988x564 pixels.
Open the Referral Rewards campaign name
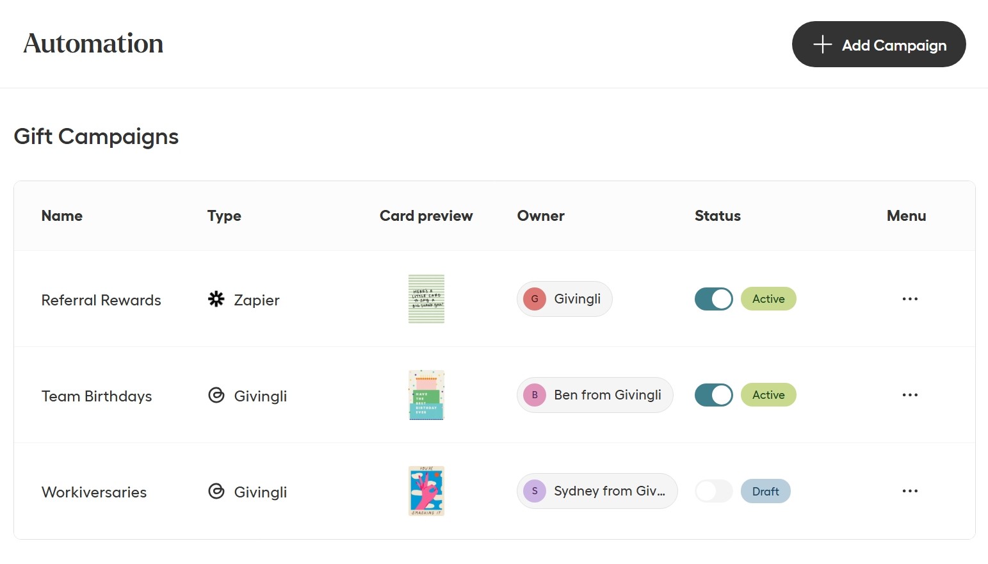[101, 300]
